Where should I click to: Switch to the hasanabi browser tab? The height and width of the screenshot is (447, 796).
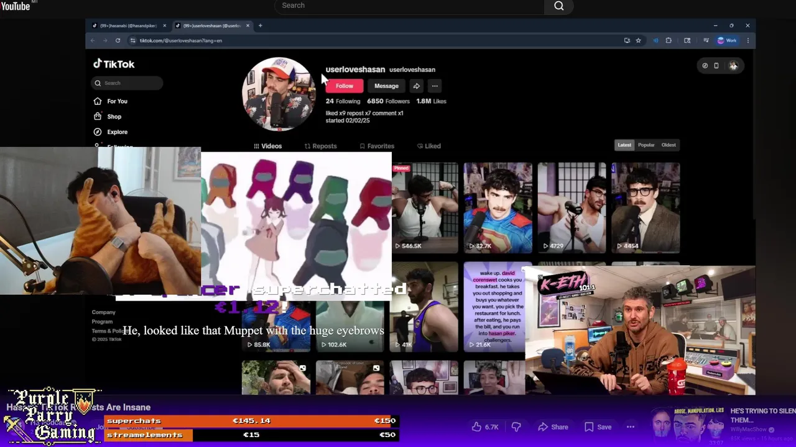tap(129, 25)
